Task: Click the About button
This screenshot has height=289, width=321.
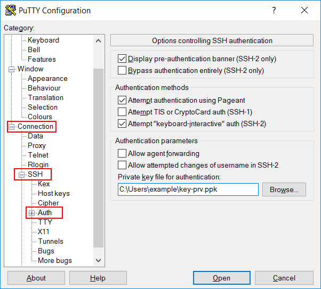Action: (x=36, y=278)
